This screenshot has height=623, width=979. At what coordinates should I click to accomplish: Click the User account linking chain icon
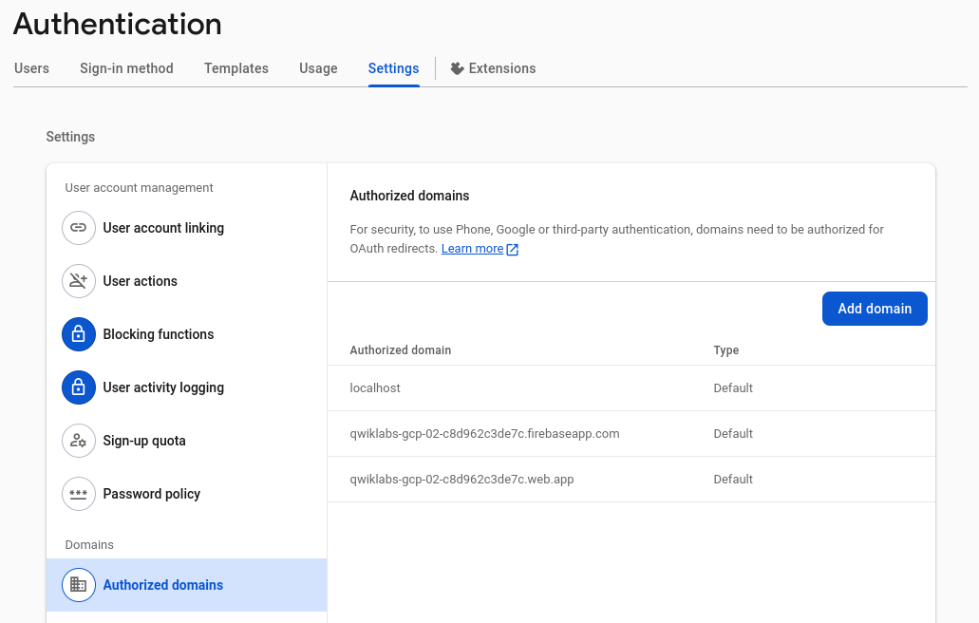click(x=78, y=228)
